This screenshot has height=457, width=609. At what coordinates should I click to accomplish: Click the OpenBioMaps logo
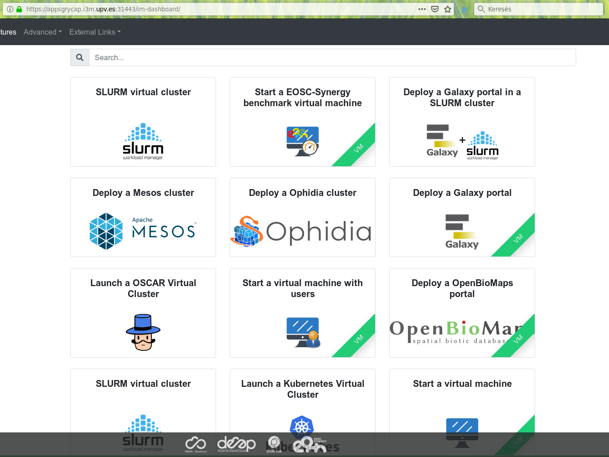click(x=456, y=331)
